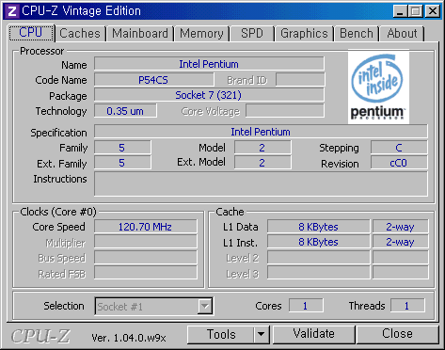445x350 pixels.
Task: Click the Validate button
Action: point(313,334)
